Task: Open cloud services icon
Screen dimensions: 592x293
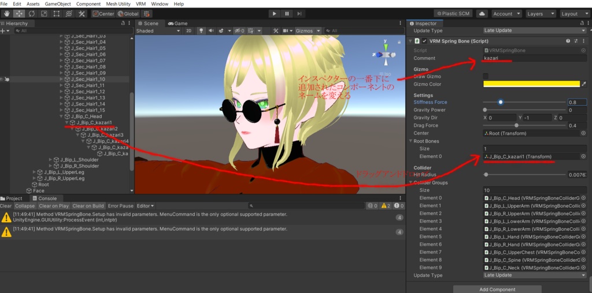Action: pos(482,14)
